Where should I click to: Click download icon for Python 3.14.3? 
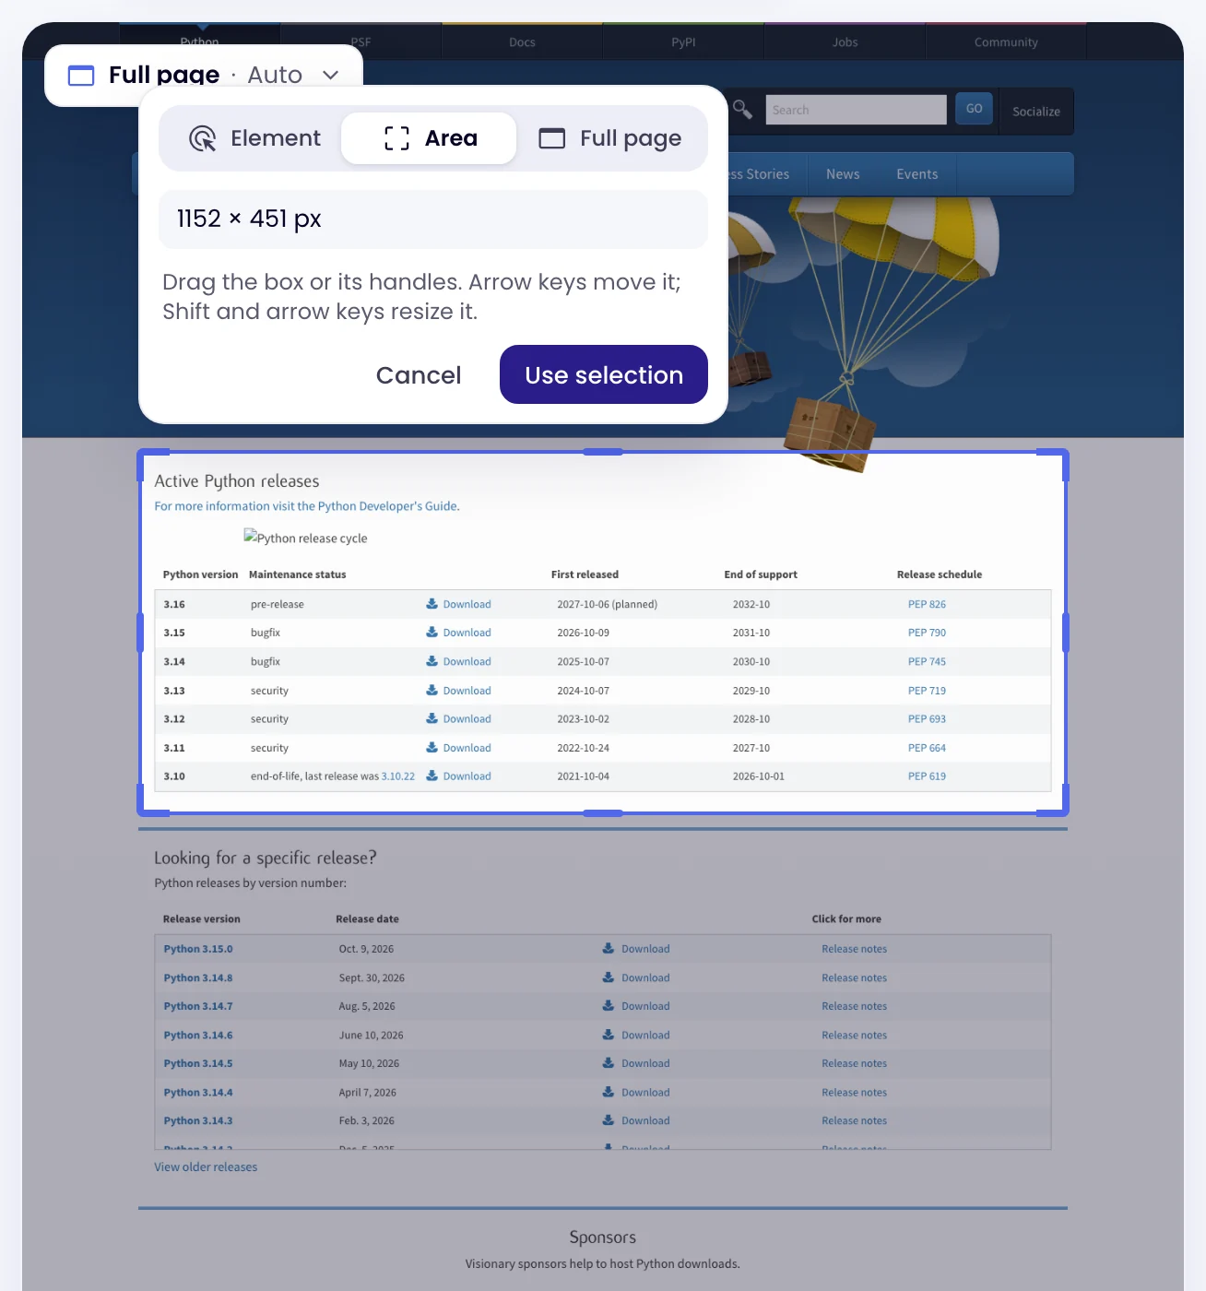(x=609, y=1120)
